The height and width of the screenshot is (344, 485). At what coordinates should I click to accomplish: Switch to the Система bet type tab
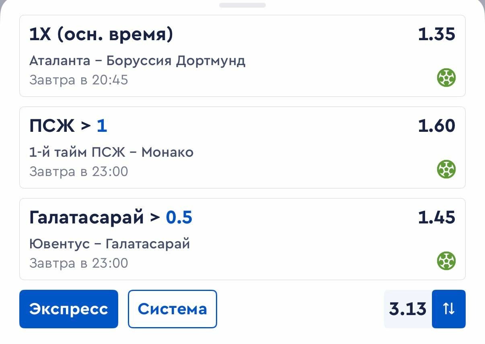172,309
